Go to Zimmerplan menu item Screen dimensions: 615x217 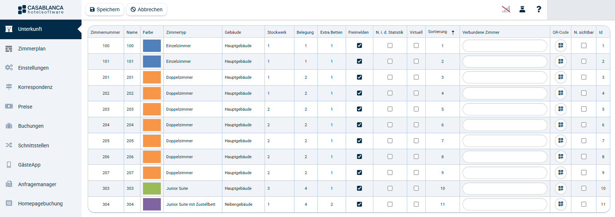click(x=41, y=49)
